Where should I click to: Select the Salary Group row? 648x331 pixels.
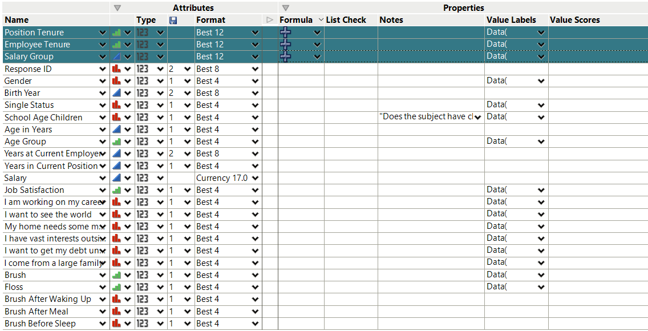(34, 56)
